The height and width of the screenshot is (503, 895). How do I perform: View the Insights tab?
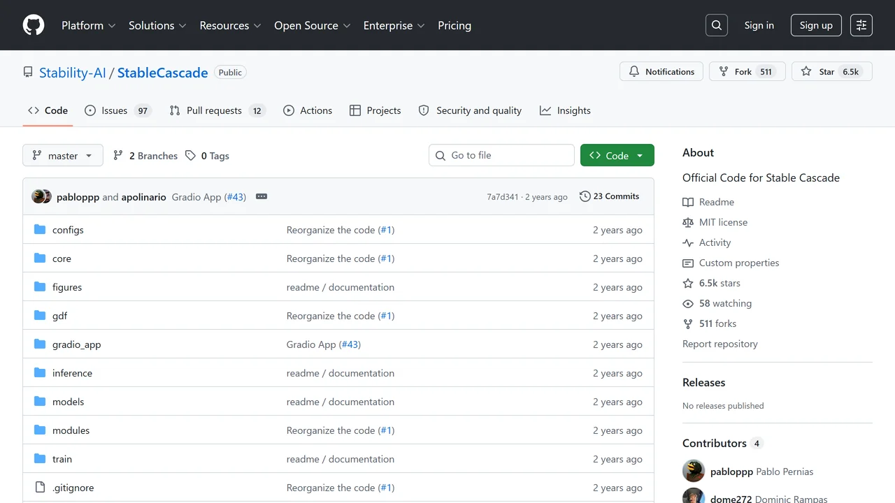(x=565, y=110)
